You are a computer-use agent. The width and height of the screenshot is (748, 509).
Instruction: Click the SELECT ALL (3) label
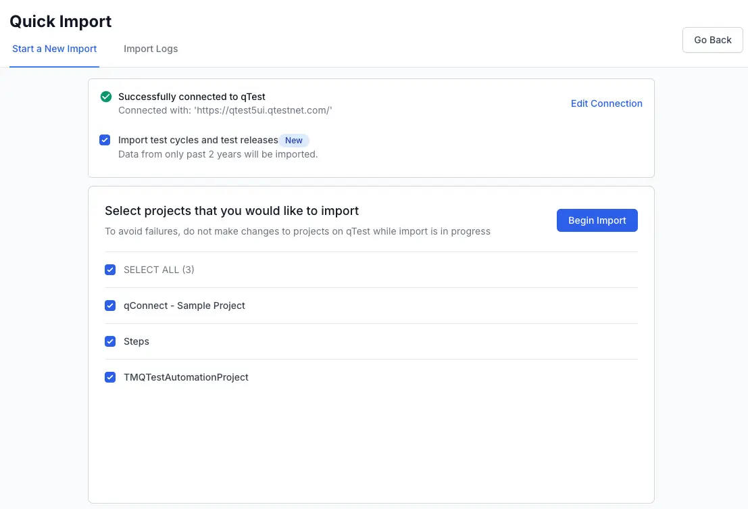[159, 270]
